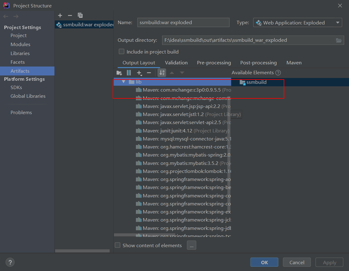Click the remove artifact minus icon

pos(70,15)
